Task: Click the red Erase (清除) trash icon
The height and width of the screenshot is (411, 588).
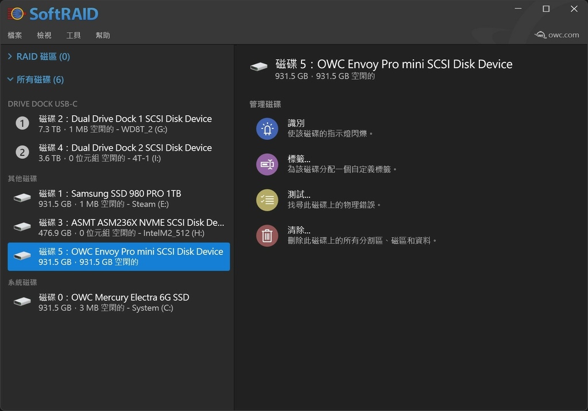Action: [267, 236]
